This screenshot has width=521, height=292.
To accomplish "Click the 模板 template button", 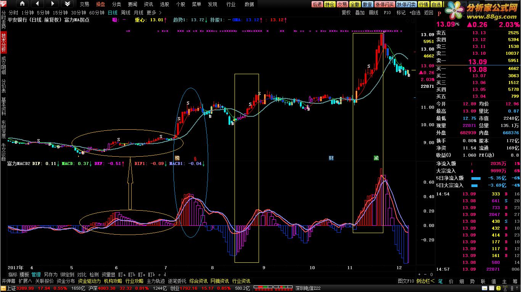I will pyautogui.click(x=24, y=275).
